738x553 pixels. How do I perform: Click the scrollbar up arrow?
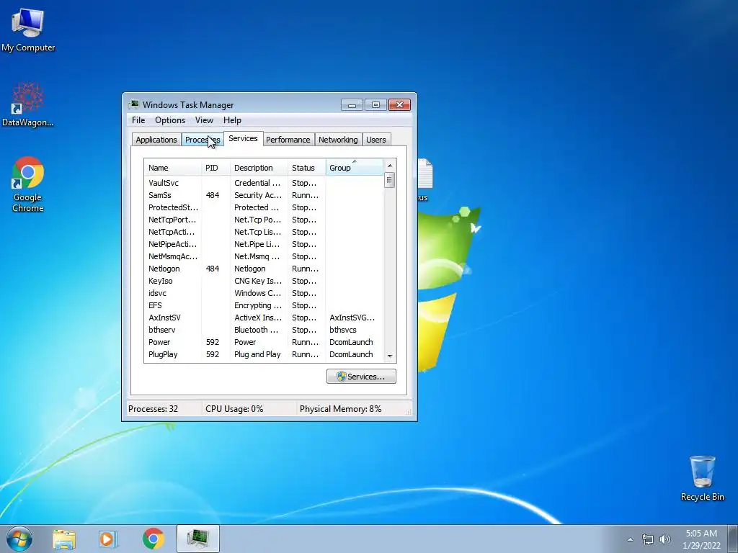tap(389, 166)
